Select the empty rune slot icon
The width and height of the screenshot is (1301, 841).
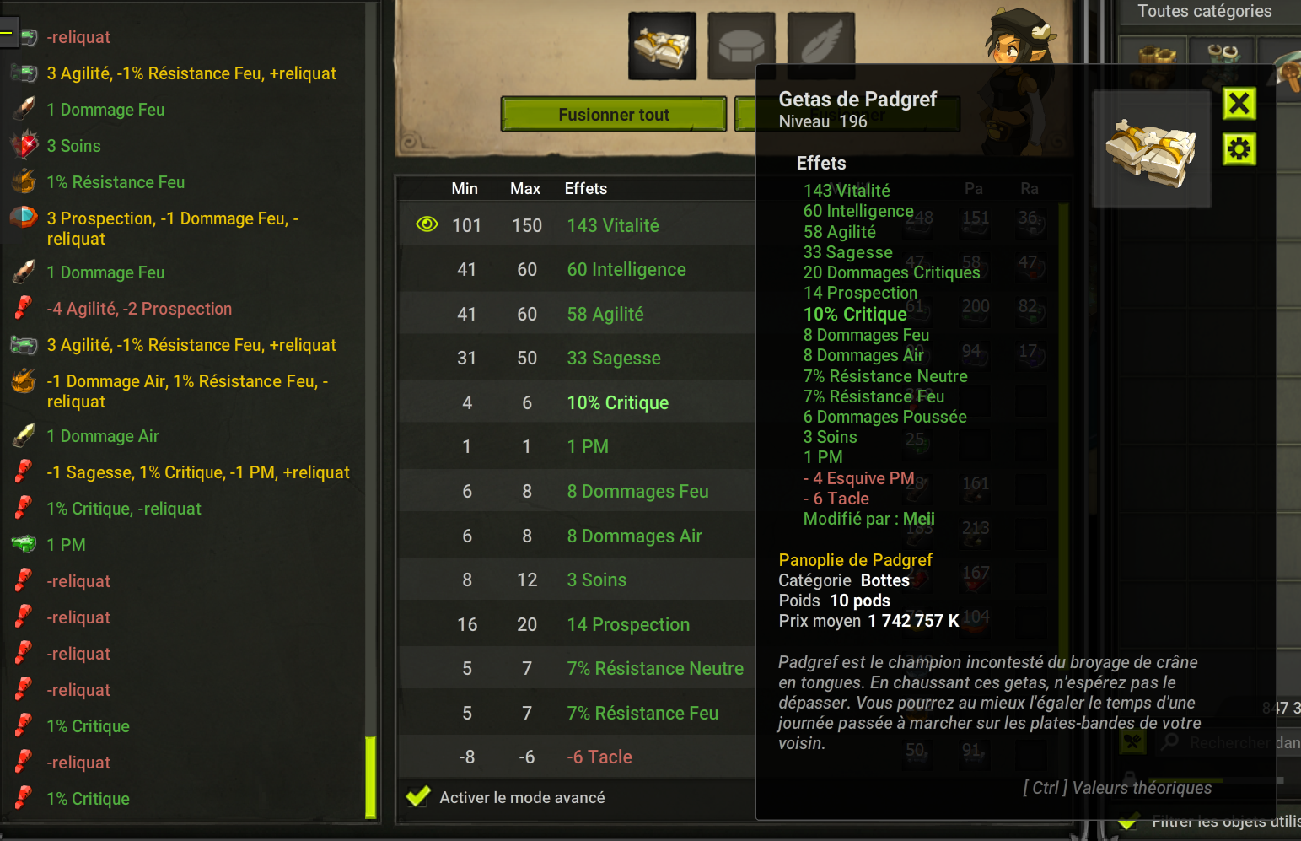coord(741,46)
